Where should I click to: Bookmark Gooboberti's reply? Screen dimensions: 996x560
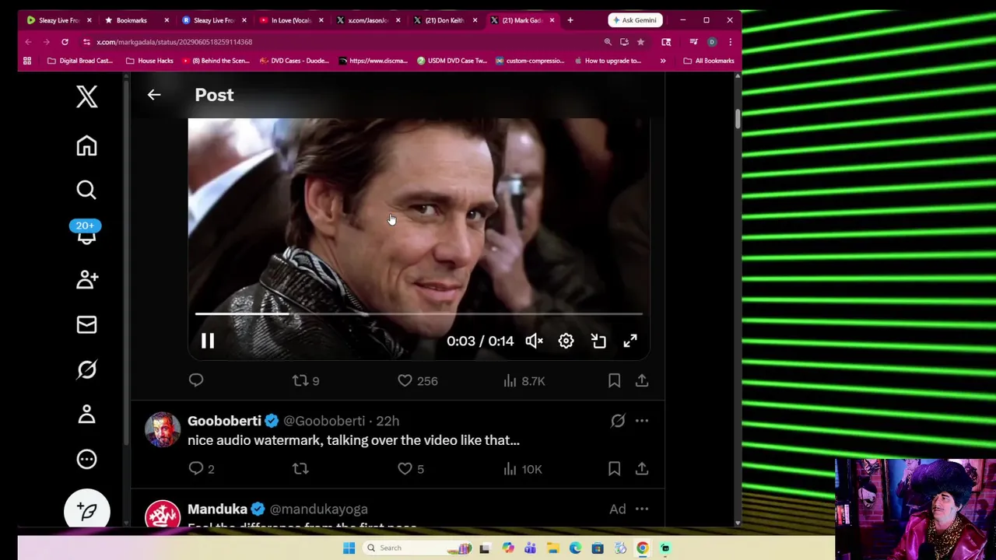(614, 469)
